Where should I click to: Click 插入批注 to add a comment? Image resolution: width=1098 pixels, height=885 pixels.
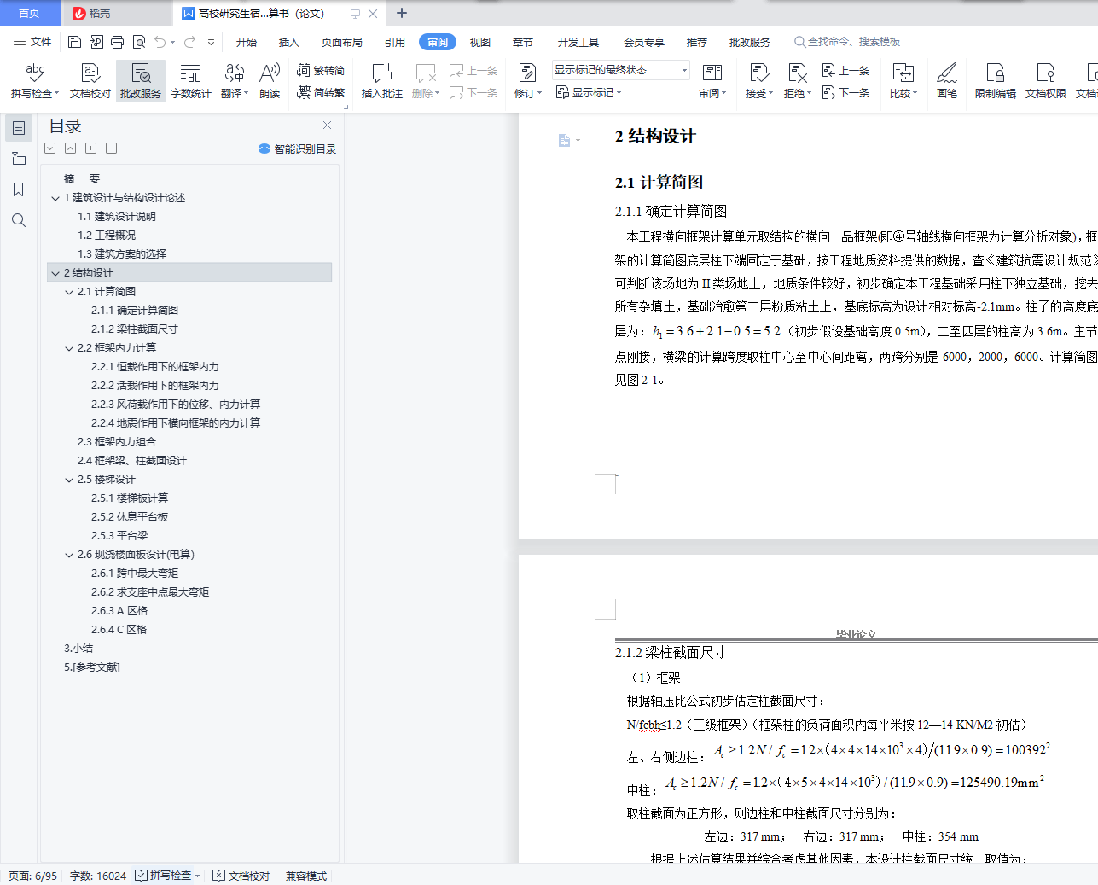click(x=381, y=81)
